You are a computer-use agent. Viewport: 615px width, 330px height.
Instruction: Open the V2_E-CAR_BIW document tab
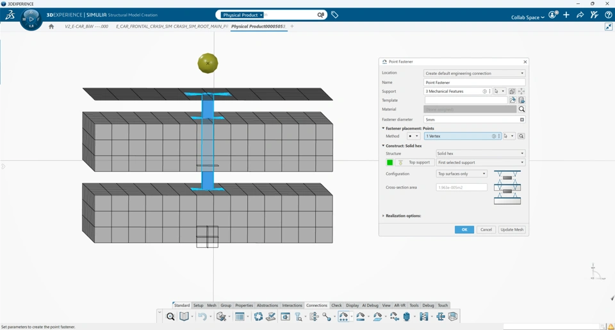coord(86,26)
